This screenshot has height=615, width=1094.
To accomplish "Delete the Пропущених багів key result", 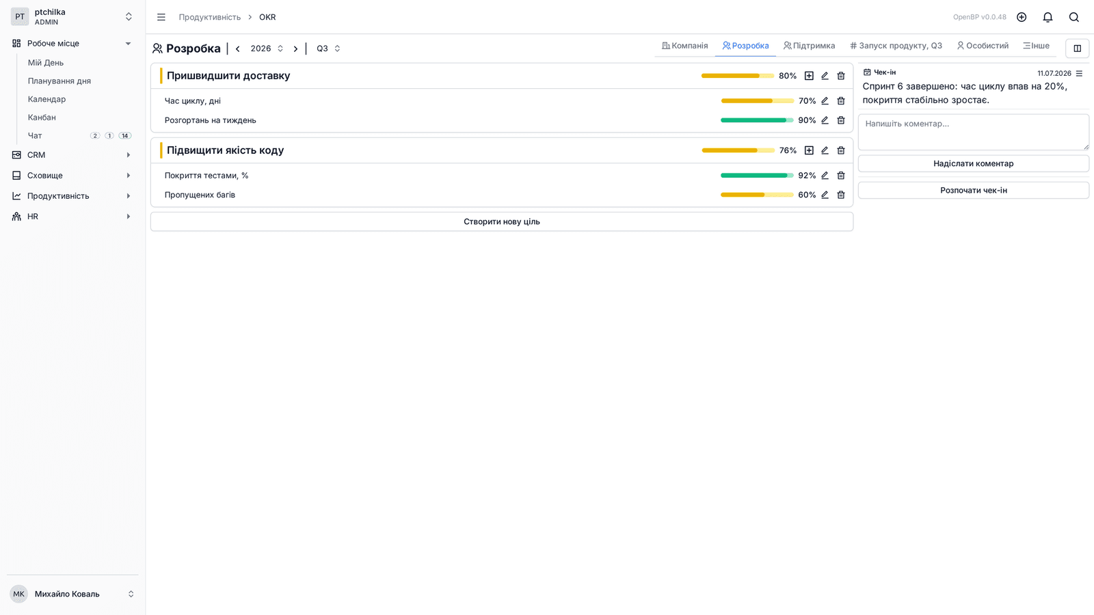I will click(841, 195).
